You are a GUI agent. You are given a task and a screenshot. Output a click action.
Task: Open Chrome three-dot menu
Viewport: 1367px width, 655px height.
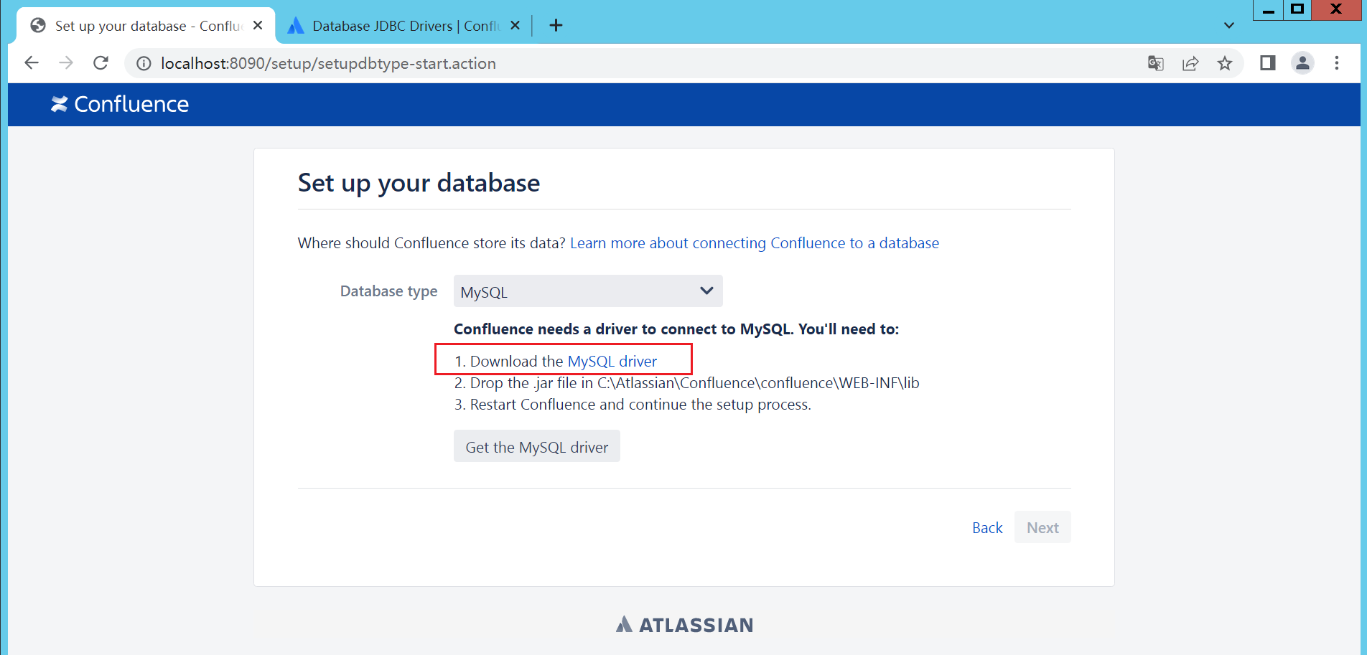1337,63
